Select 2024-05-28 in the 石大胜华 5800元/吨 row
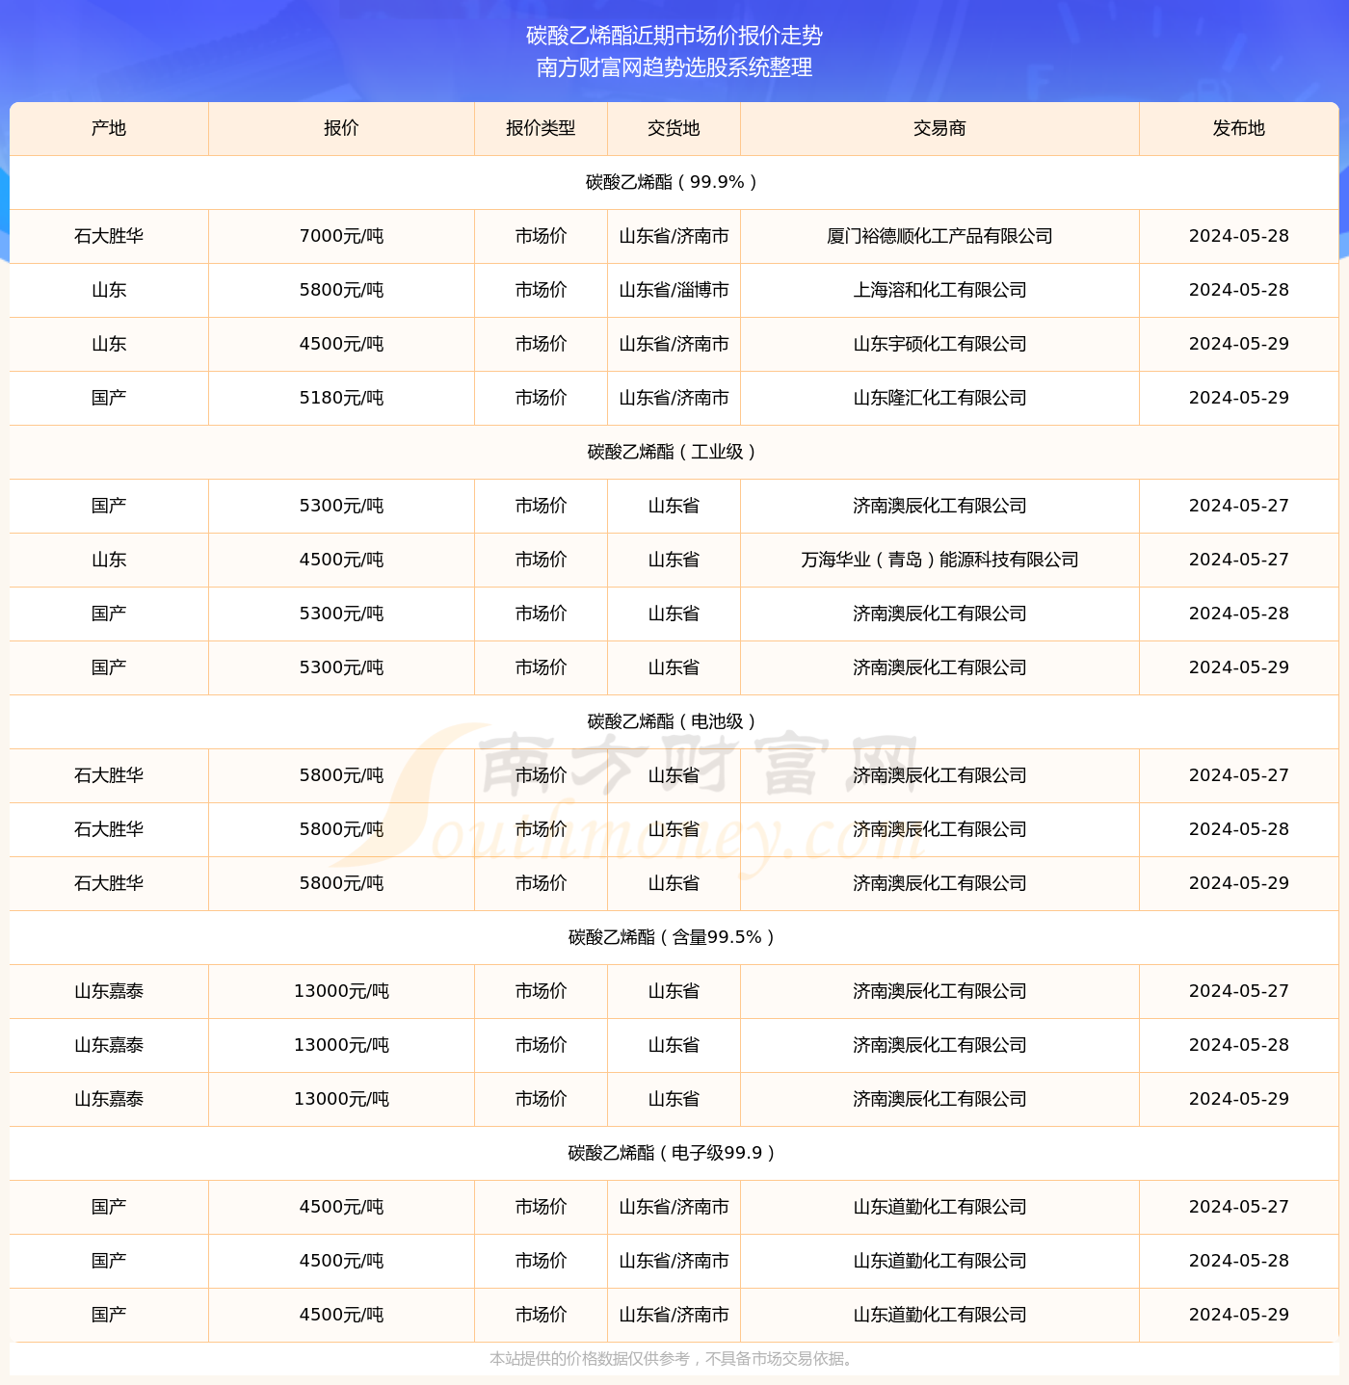This screenshot has height=1385, width=1349. click(1239, 829)
